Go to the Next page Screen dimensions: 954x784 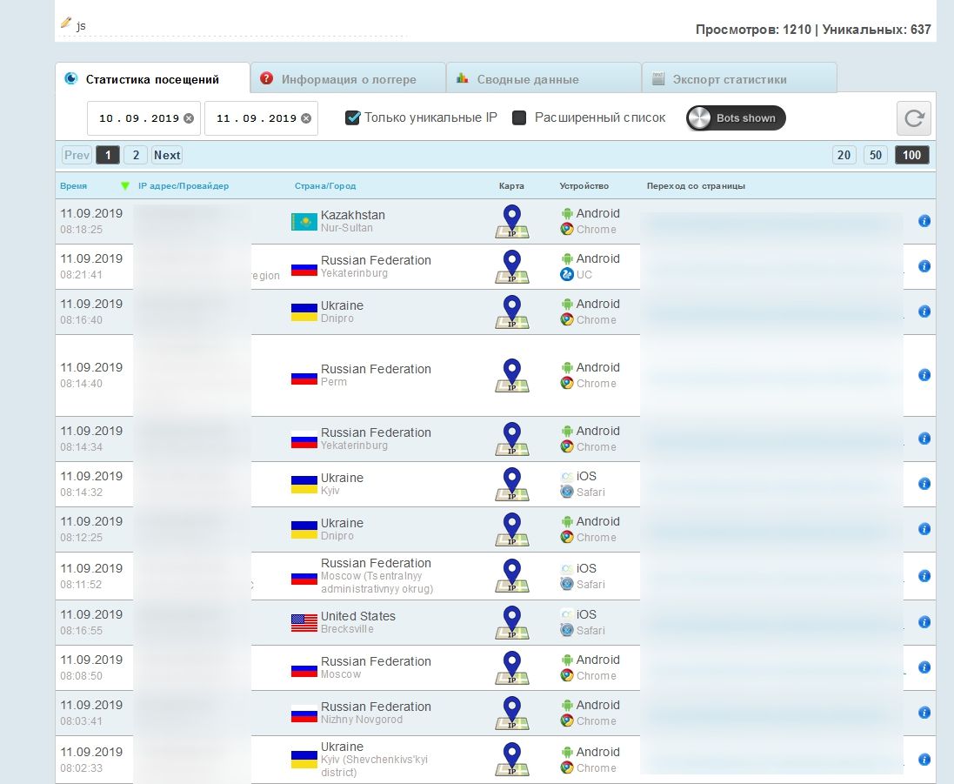pyautogui.click(x=167, y=155)
